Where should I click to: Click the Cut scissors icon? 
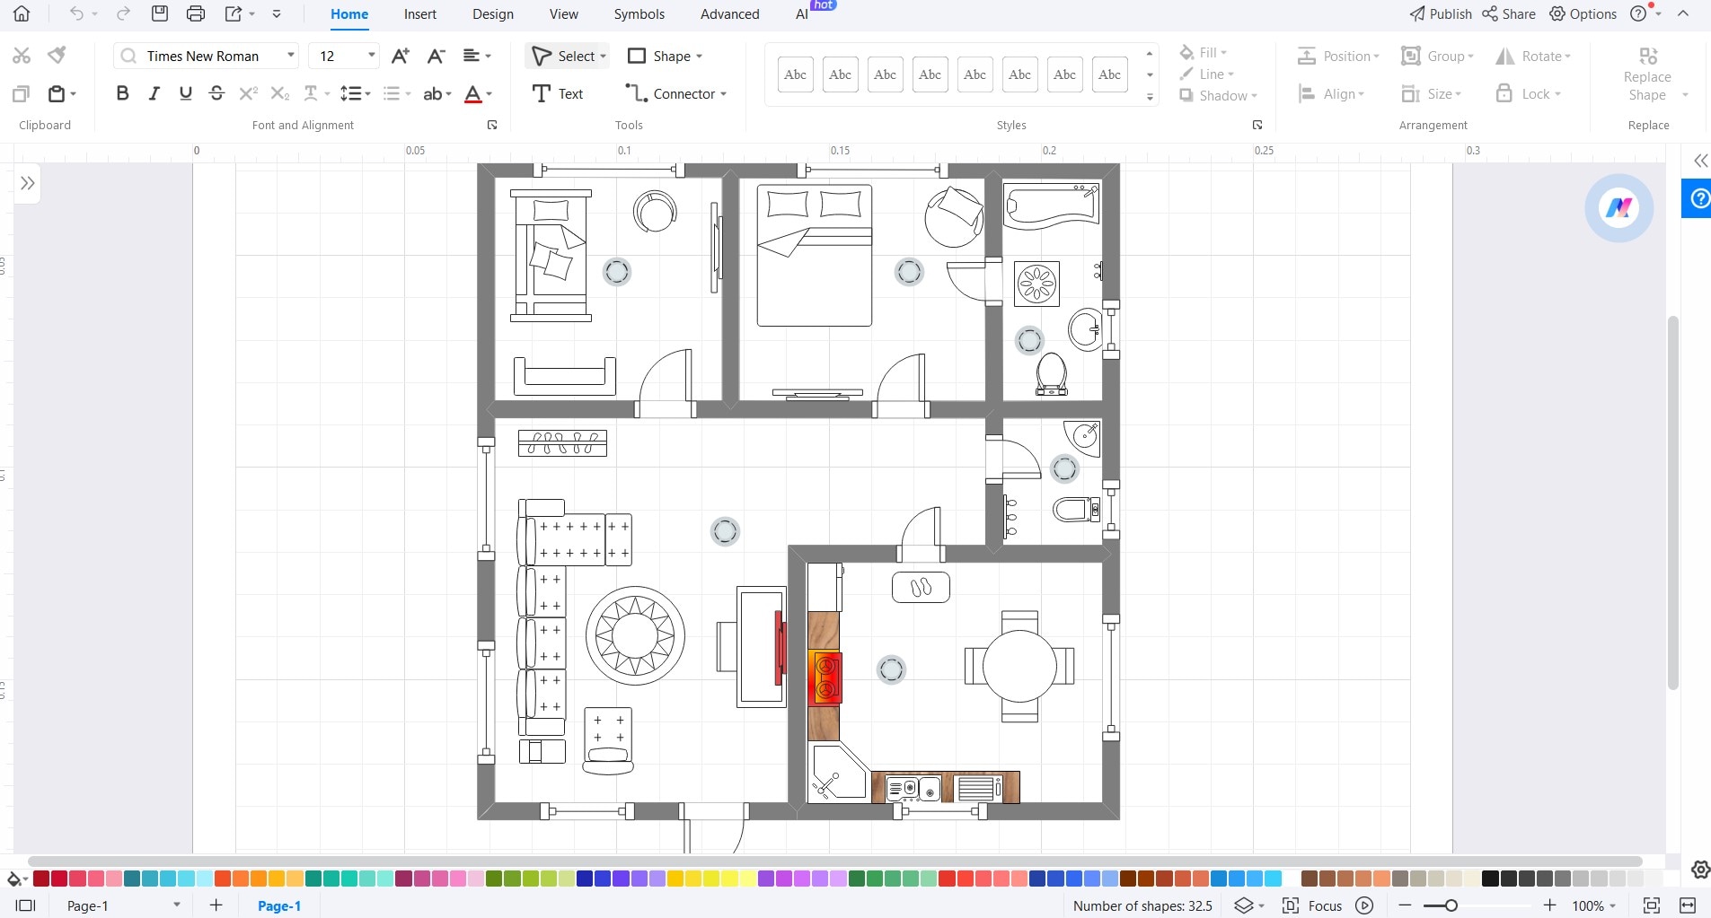22,56
